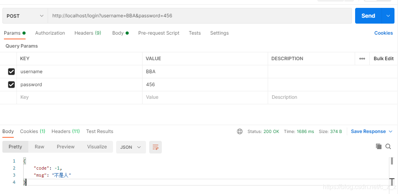Open the Test Results tab
The width and height of the screenshot is (400, 194).
click(100, 131)
